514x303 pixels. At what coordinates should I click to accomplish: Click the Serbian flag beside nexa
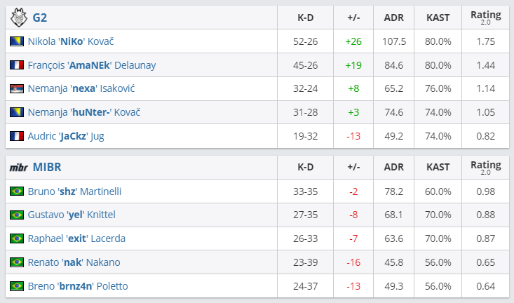(17, 89)
